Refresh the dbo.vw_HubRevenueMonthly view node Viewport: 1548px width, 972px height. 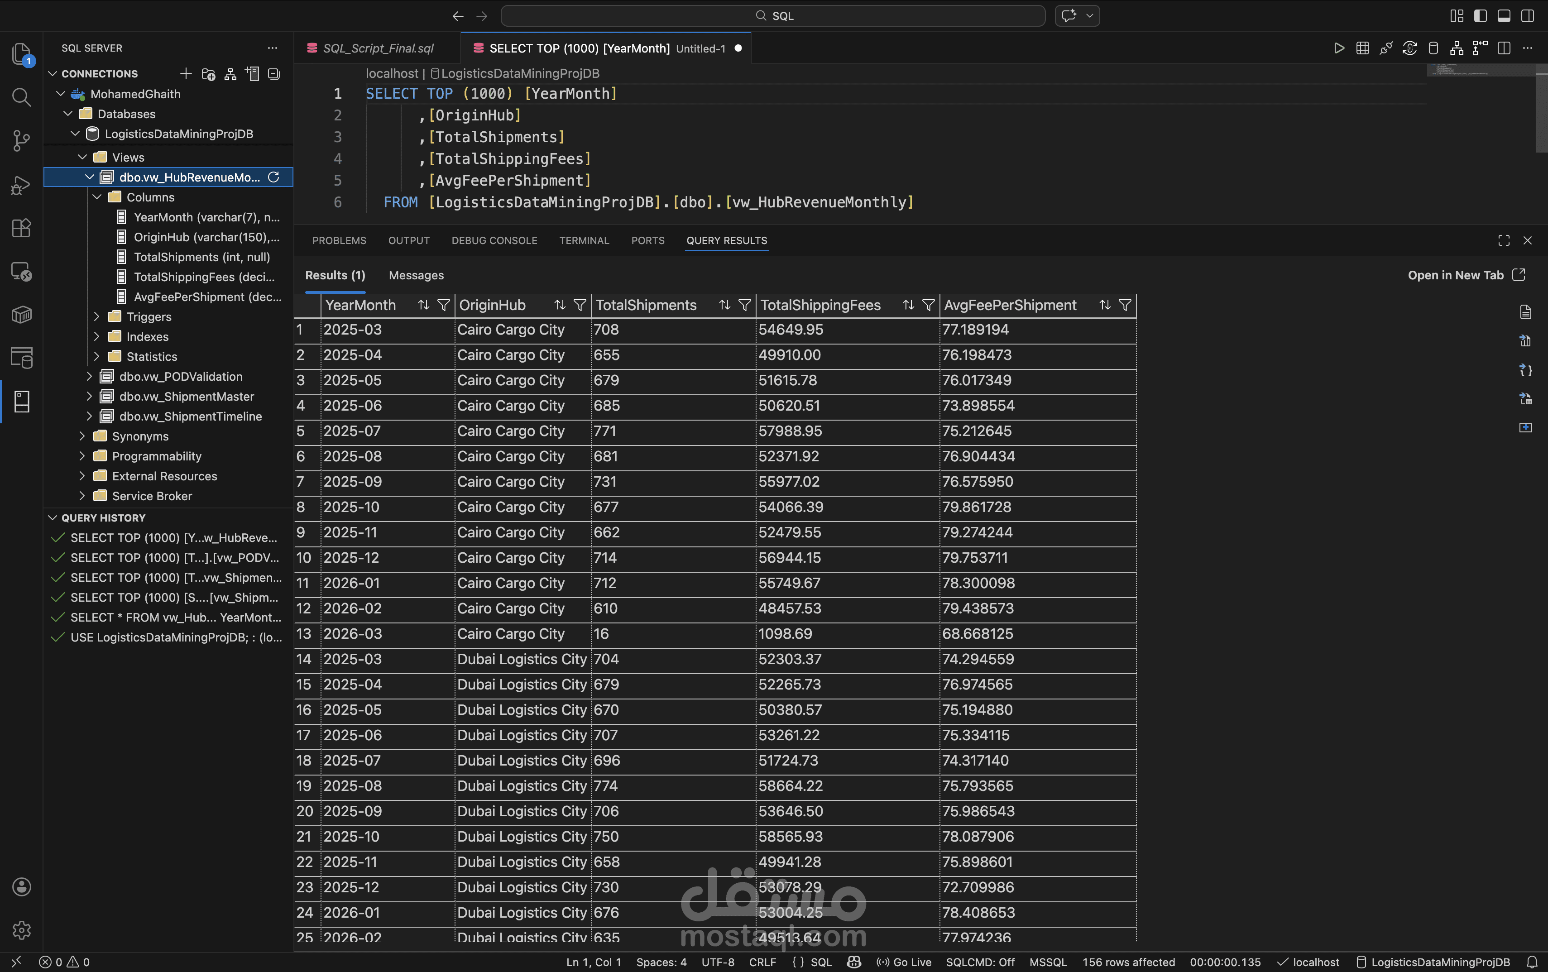click(x=273, y=177)
